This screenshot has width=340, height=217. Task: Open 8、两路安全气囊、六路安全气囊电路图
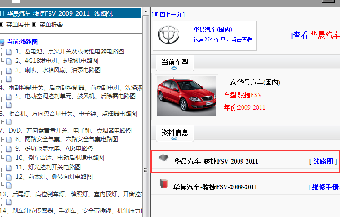(66, 139)
